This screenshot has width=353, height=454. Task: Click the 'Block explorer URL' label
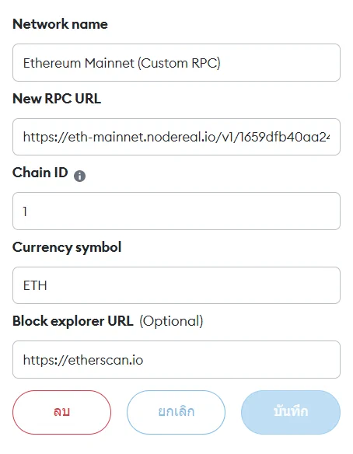(x=72, y=321)
